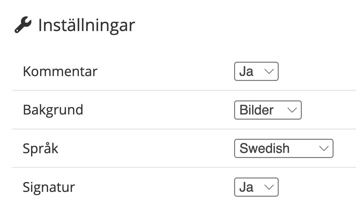Click the 'Bilder' value text

pyautogui.click(x=257, y=110)
